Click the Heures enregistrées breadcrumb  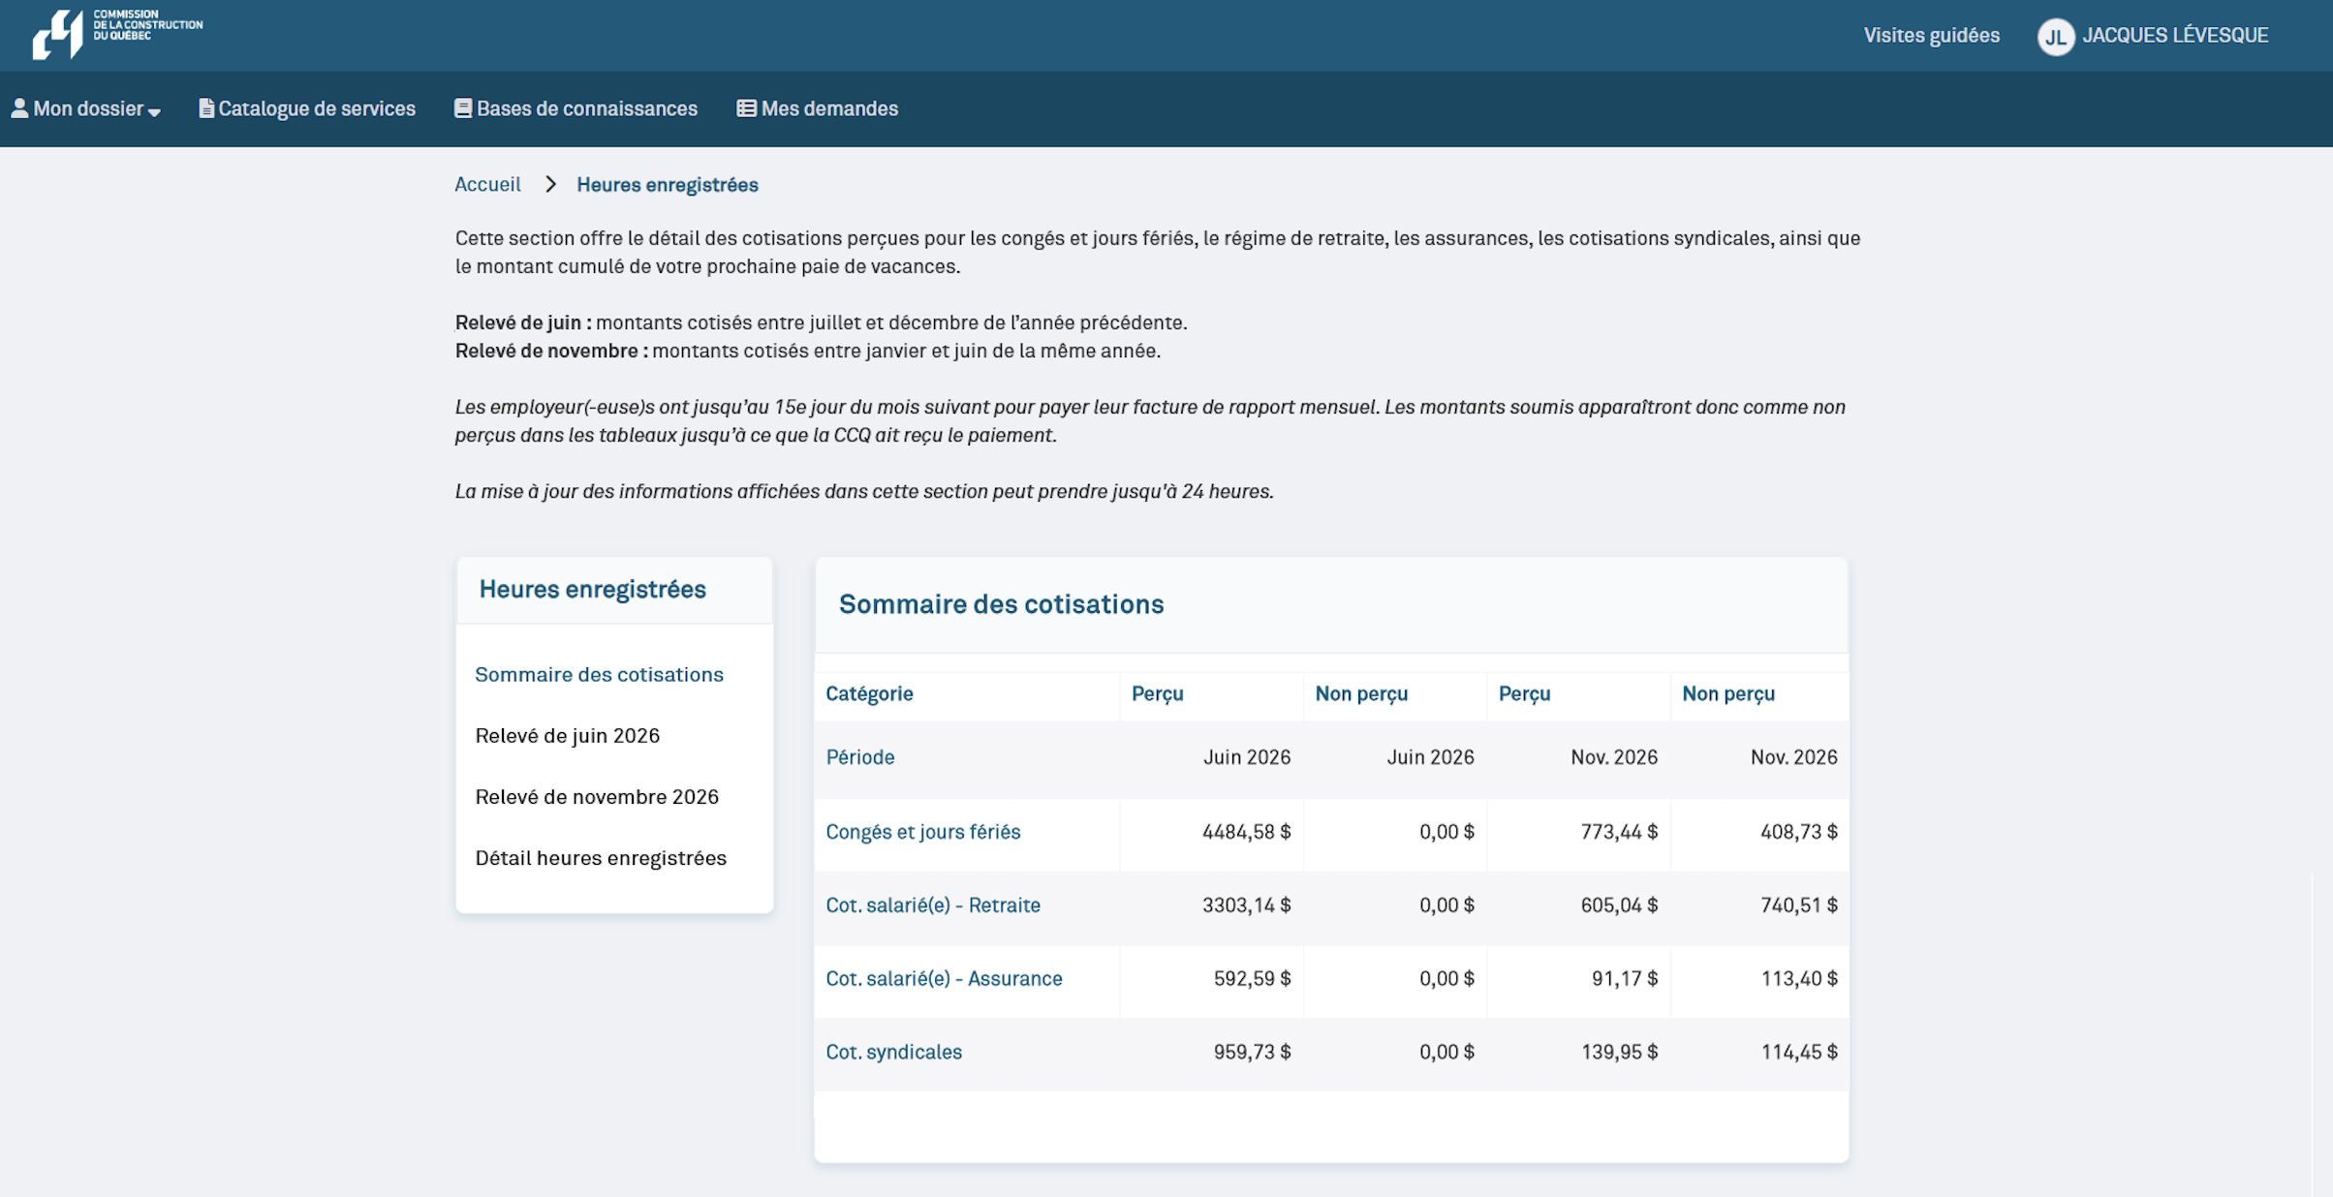click(x=667, y=185)
